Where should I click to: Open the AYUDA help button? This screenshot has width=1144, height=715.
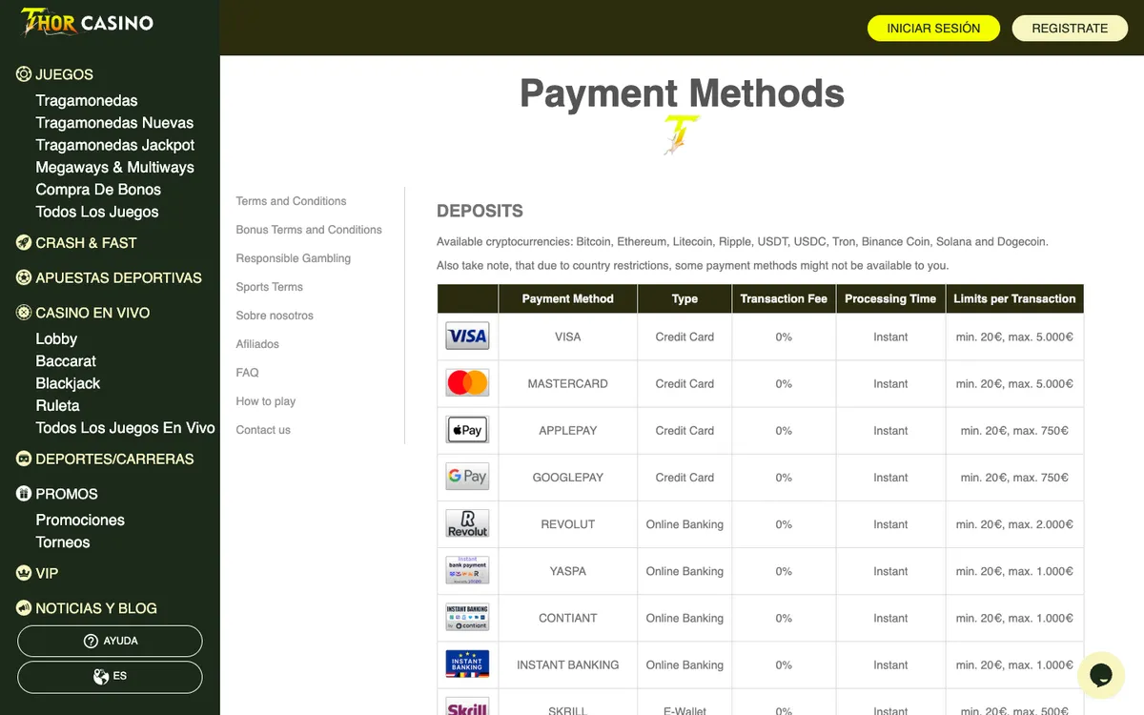(x=110, y=641)
